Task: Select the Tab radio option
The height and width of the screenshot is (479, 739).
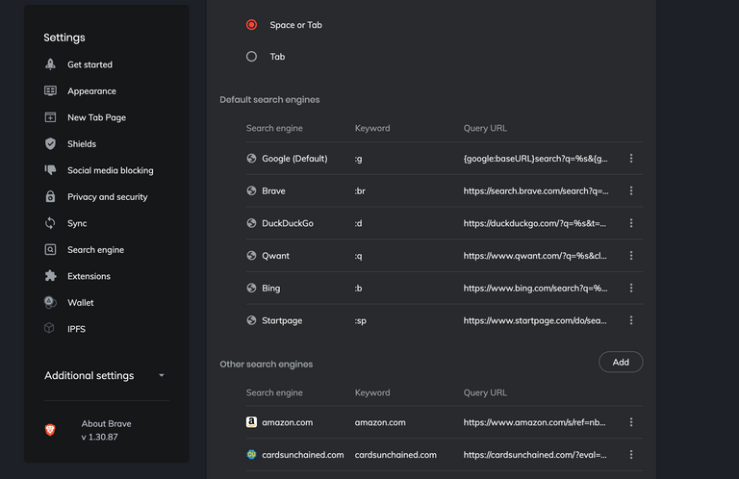Action: pos(252,57)
